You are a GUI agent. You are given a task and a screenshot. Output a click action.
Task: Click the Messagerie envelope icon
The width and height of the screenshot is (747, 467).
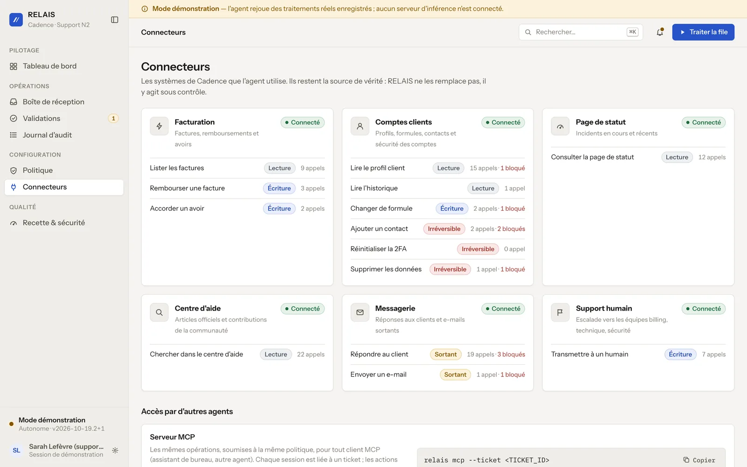click(360, 312)
